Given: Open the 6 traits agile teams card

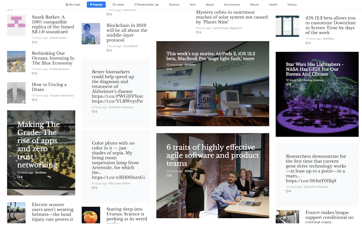Looking at the screenshot, I should tap(212, 176).
